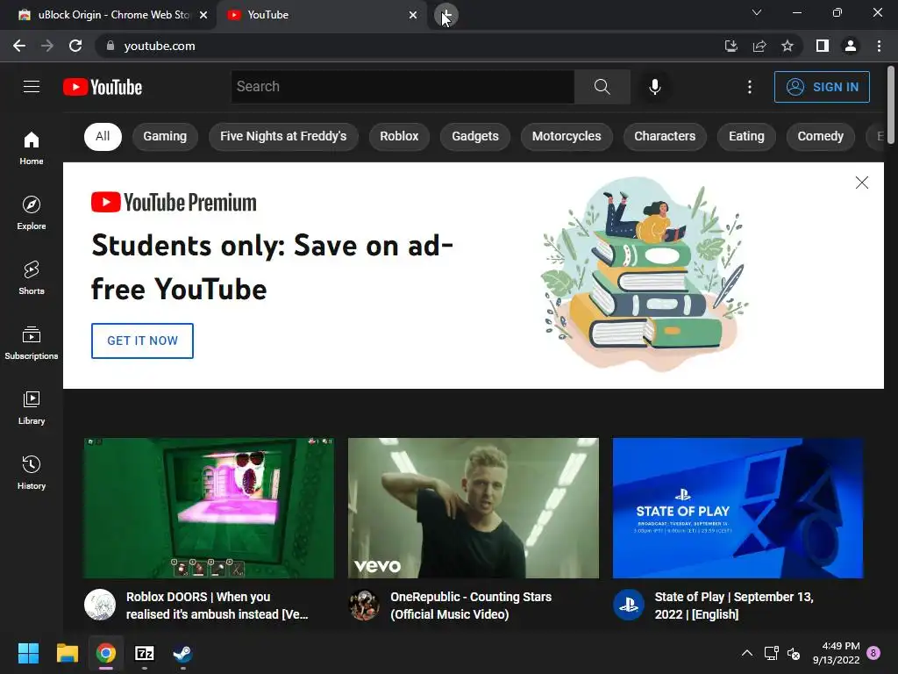Dismiss the YouTube Premium banner
The width and height of the screenshot is (898, 674).
click(861, 183)
